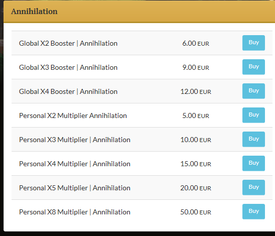Buy the Personal X4 Multiplier
Viewport: 275px width, 236px height.
pos(253,163)
